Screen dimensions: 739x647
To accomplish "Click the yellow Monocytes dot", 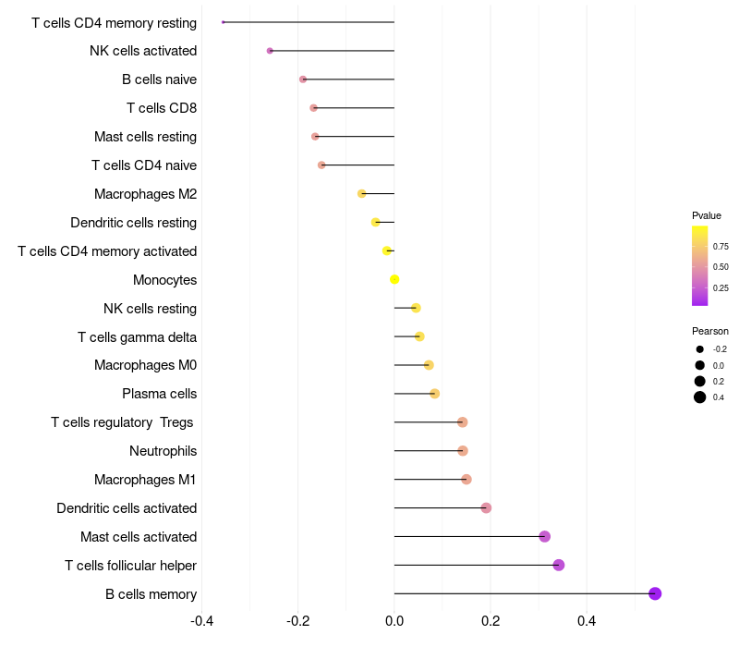I will [394, 279].
